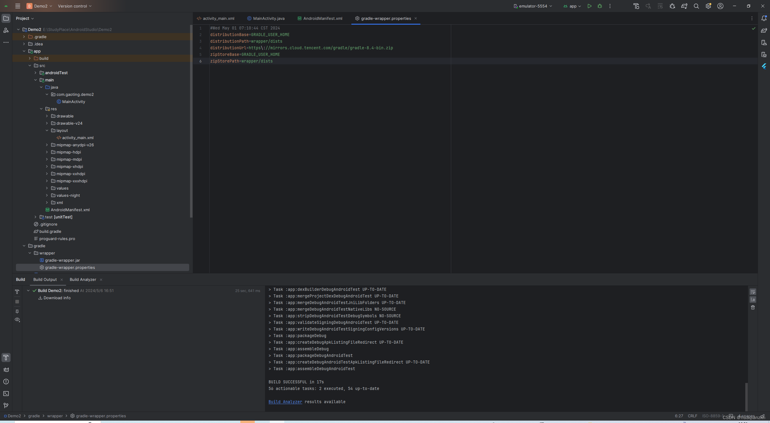Open the Terminal tool window
The image size is (770, 423).
[x=6, y=394]
